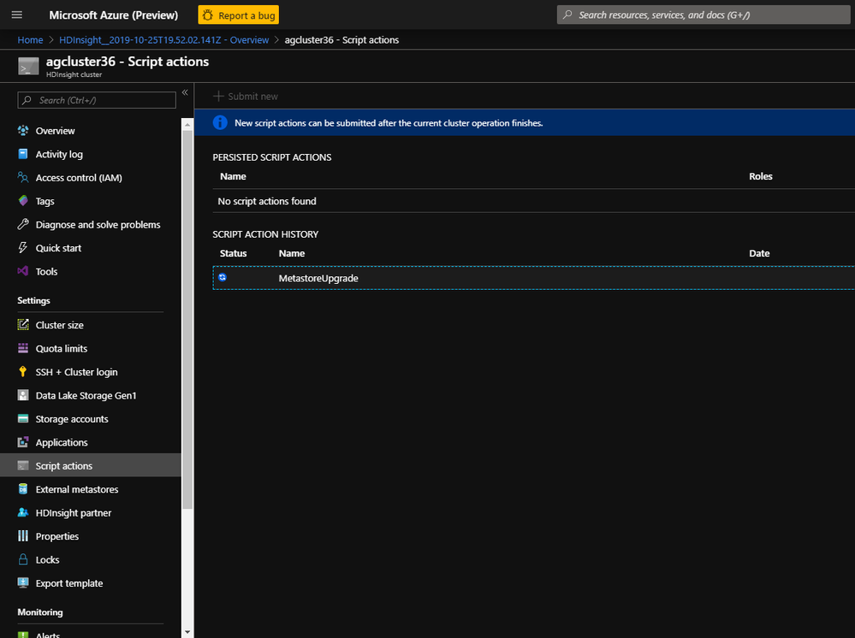Click the Date column header
Image resolution: width=855 pixels, height=638 pixels.
[x=759, y=253]
